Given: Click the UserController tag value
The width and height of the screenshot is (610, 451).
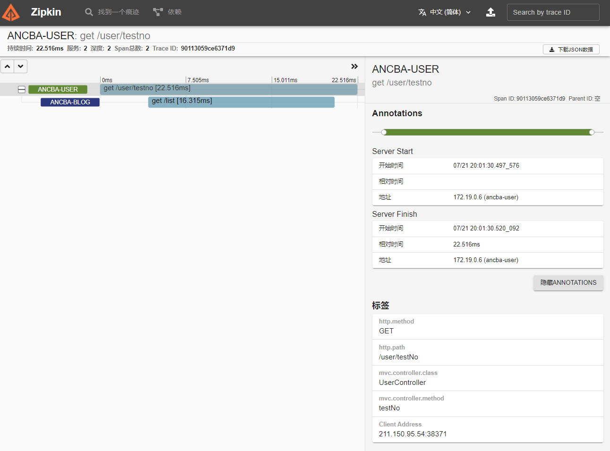Looking at the screenshot, I should pyautogui.click(x=402, y=383).
